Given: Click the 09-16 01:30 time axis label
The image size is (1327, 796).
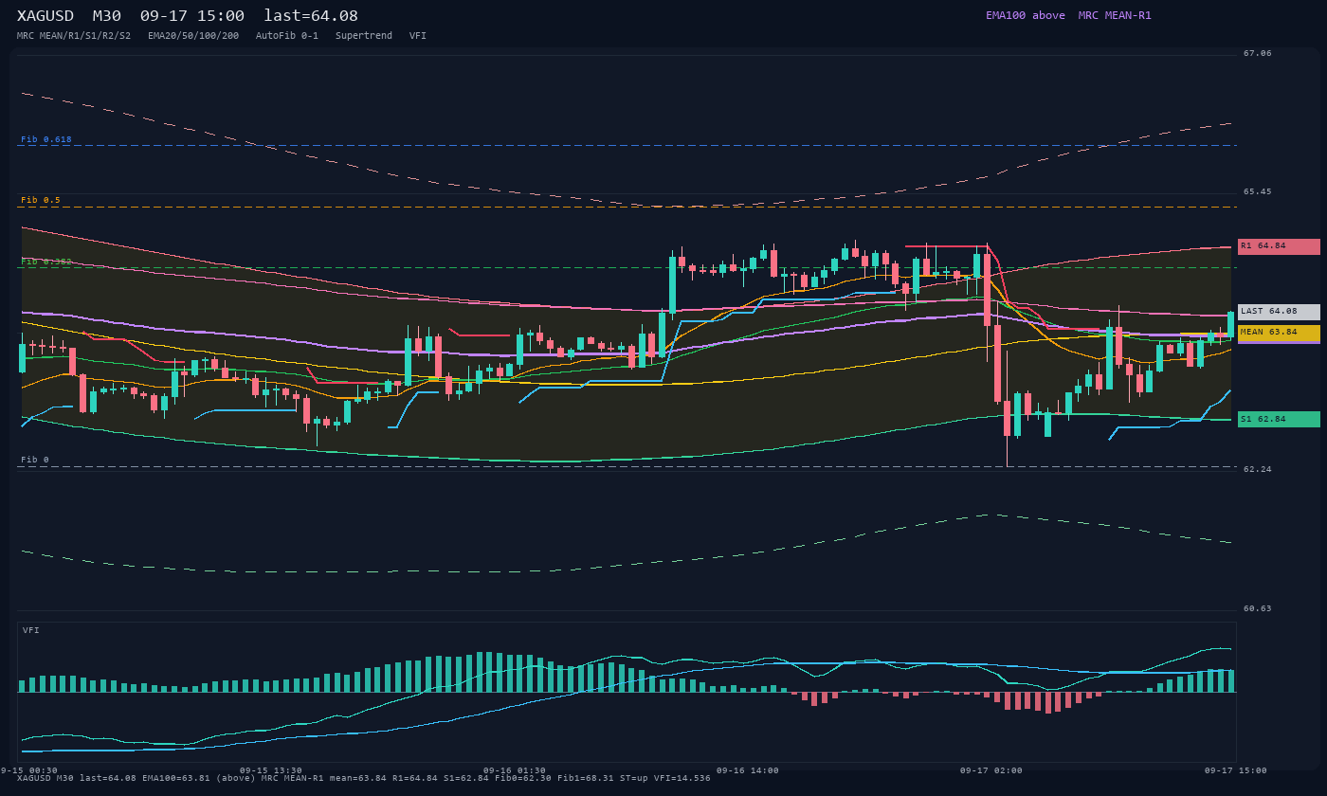Looking at the screenshot, I should coord(515,770).
